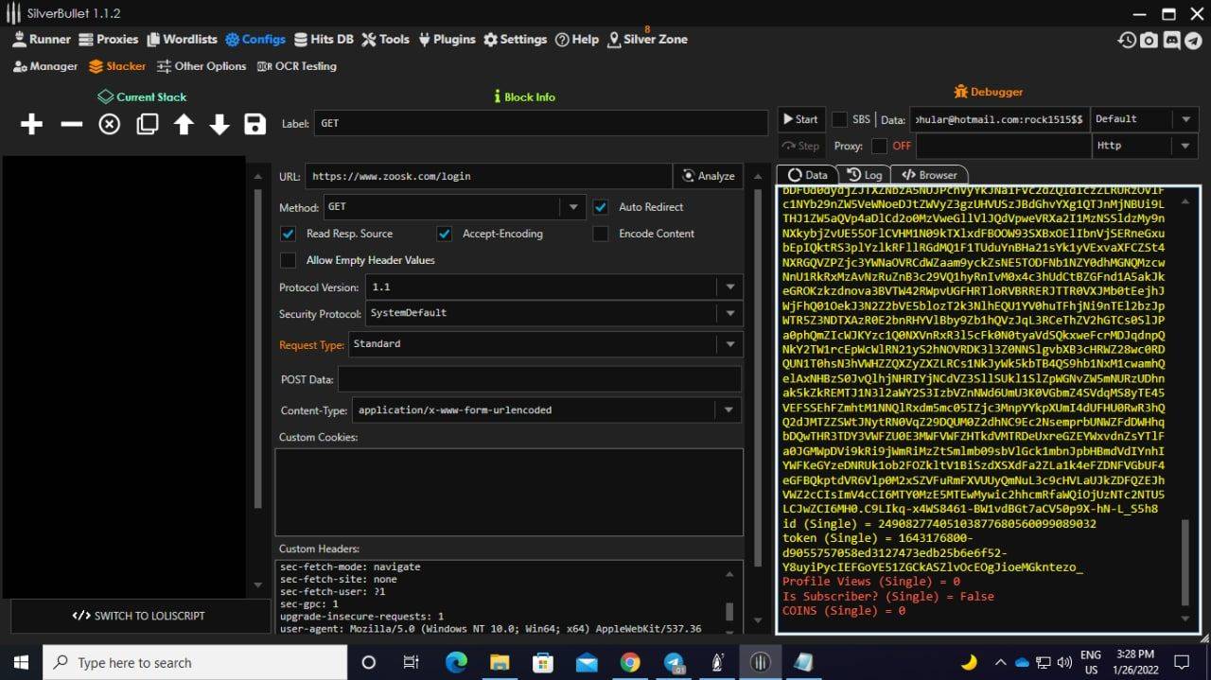Switch to the Log tab in debugger
The width and height of the screenshot is (1211, 680).
point(864,175)
